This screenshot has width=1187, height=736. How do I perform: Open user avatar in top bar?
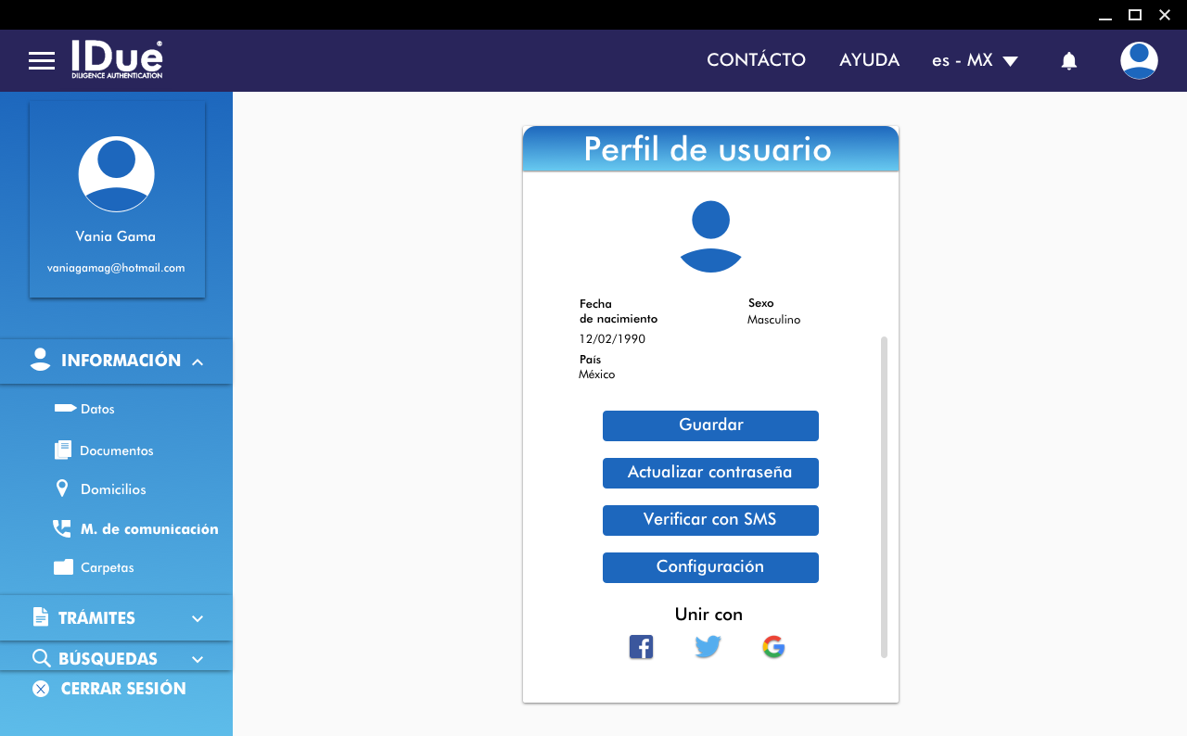(1138, 61)
